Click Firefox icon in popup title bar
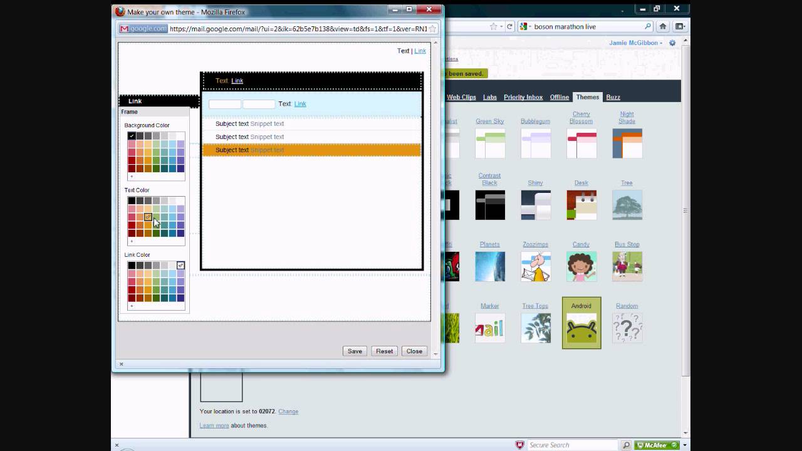802x451 pixels. click(x=120, y=11)
